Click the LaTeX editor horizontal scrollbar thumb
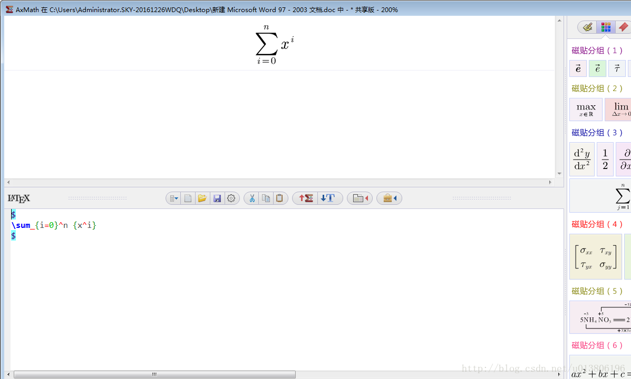The height and width of the screenshot is (379, 631). pos(154,374)
